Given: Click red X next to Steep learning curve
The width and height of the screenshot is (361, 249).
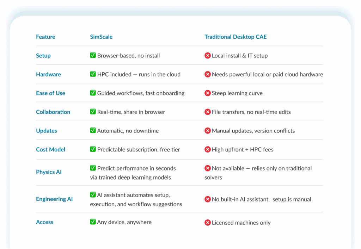Looking at the screenshot, I should (x=208, y=93).
